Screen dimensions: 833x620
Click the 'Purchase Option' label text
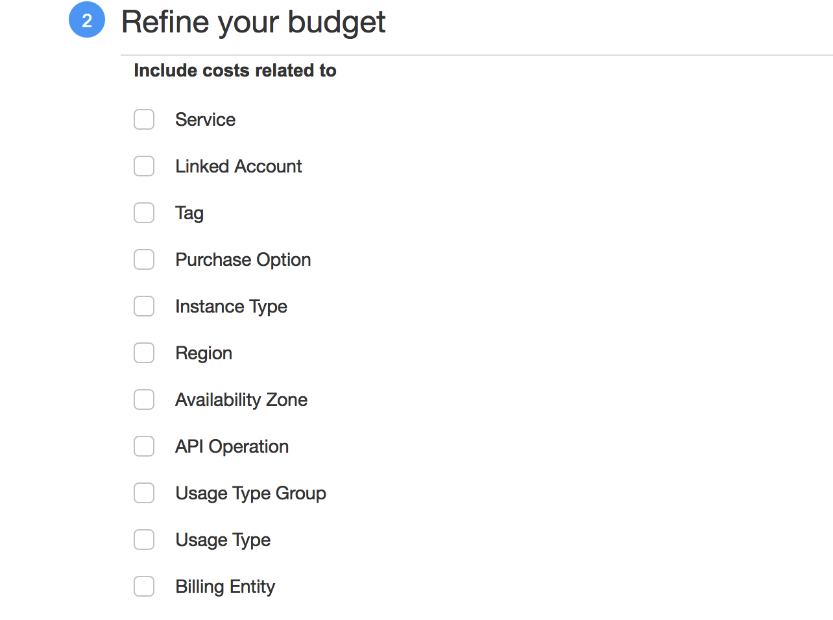(243, 259)
